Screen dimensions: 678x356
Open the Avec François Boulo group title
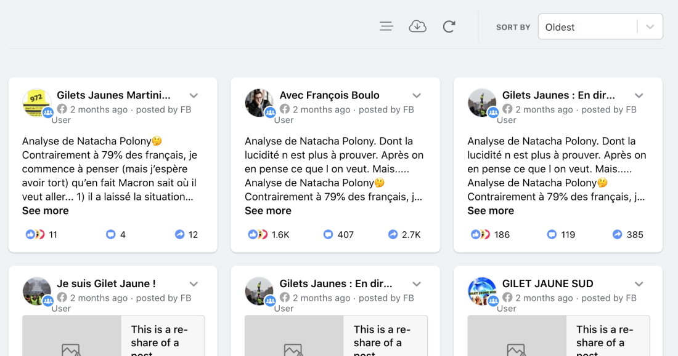pyautogui.click(x=330, y=95)
